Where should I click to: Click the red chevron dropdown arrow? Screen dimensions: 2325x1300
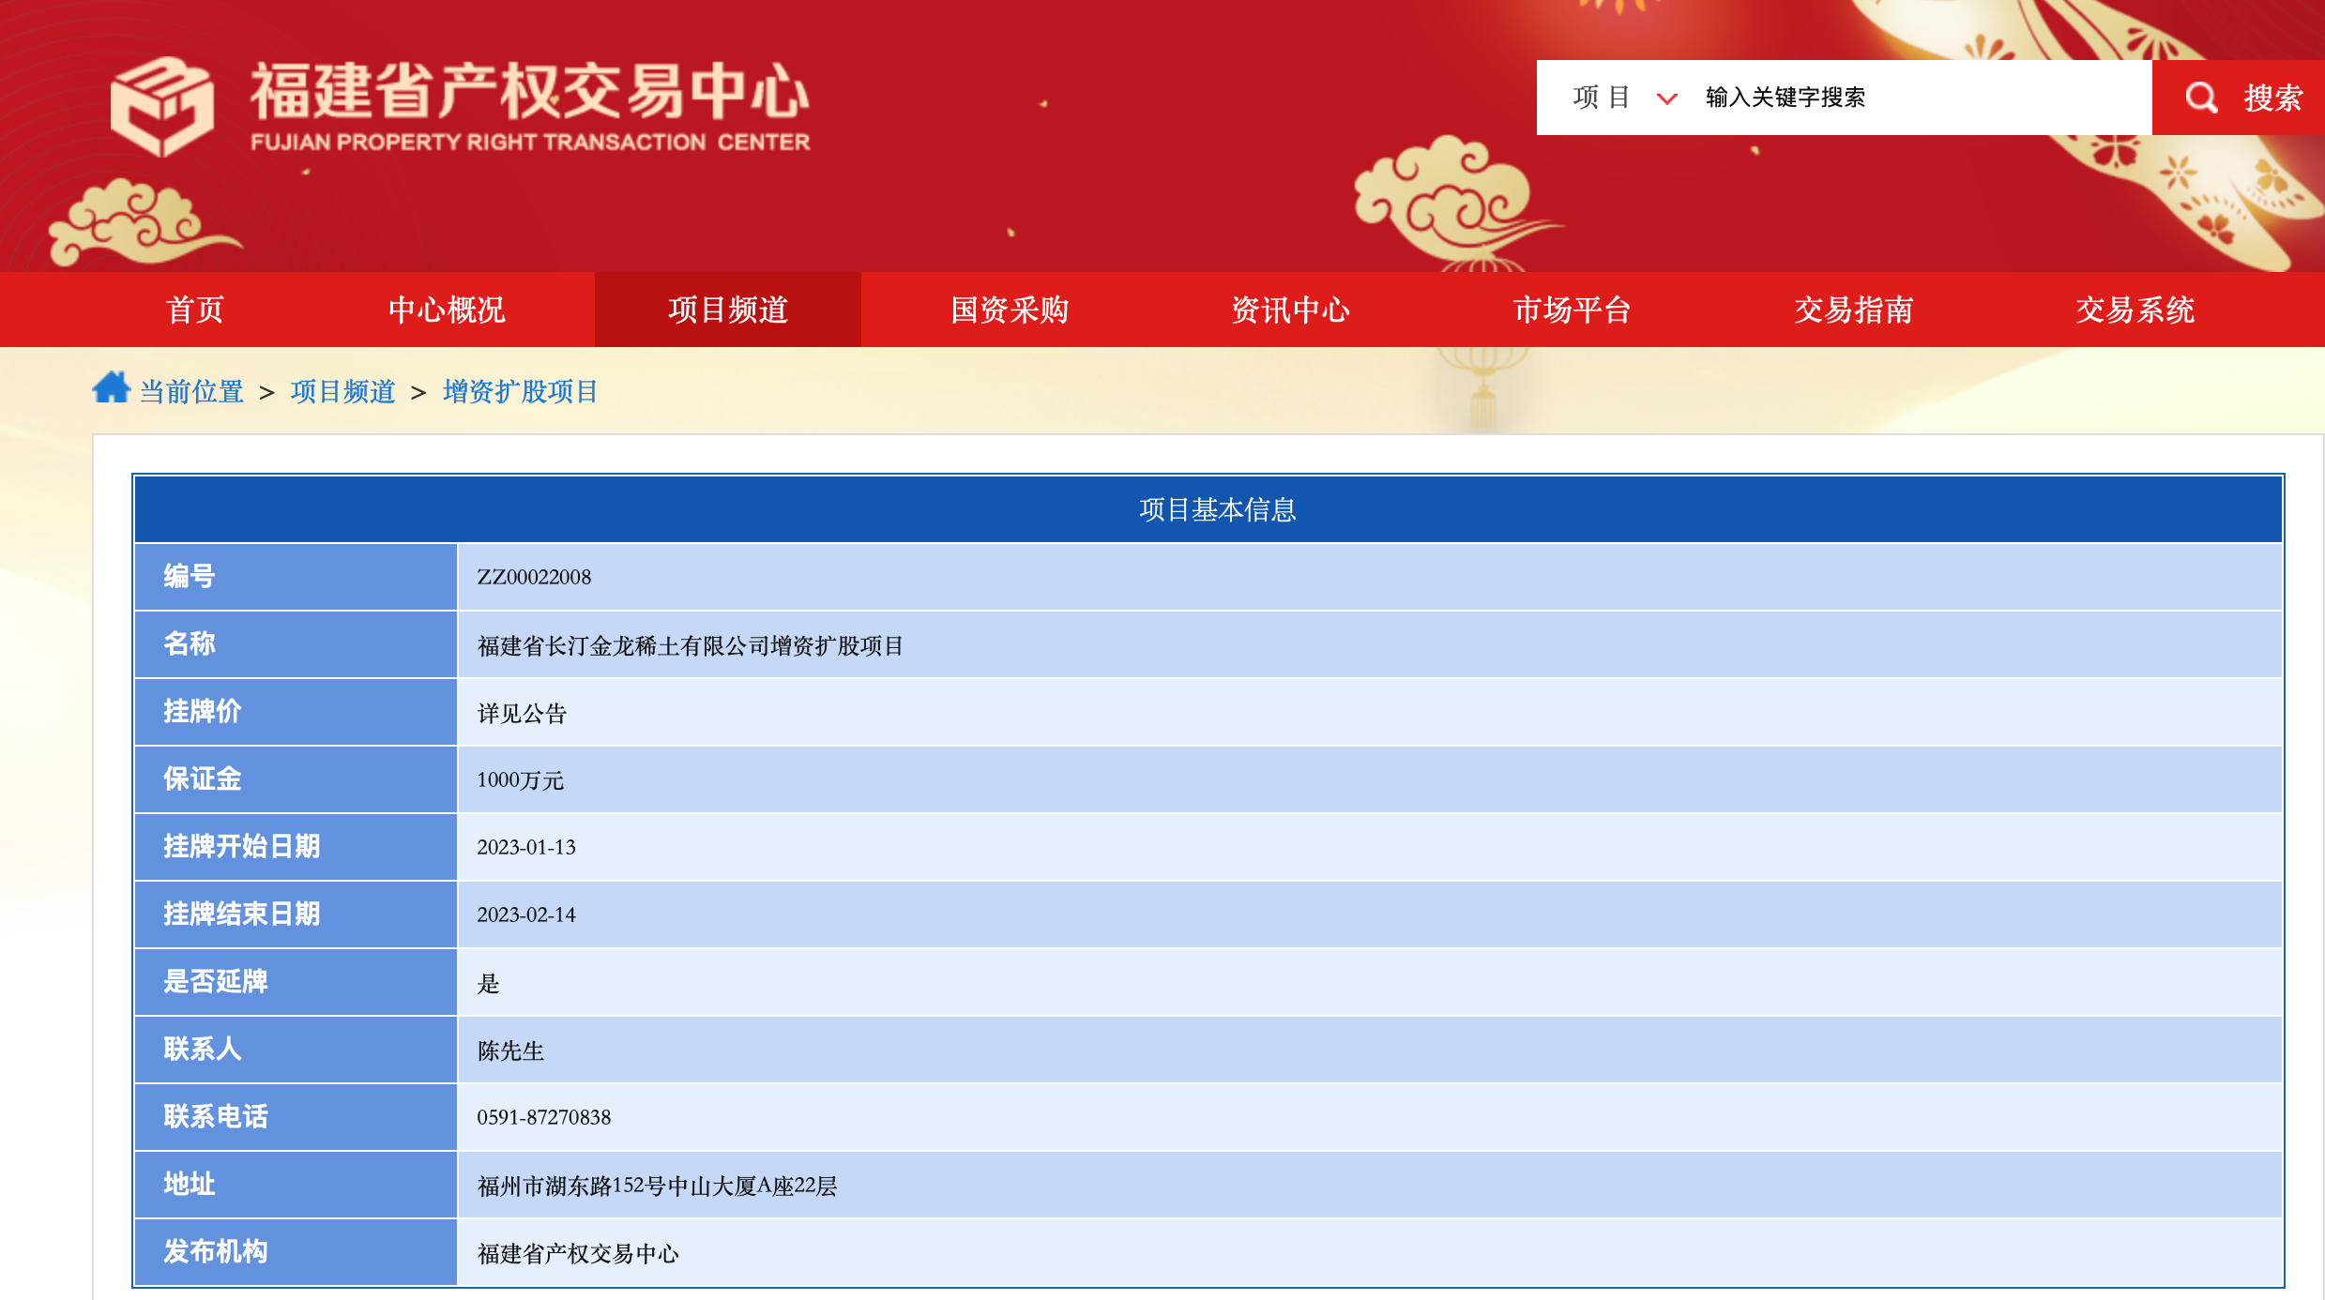point(1666,98)
